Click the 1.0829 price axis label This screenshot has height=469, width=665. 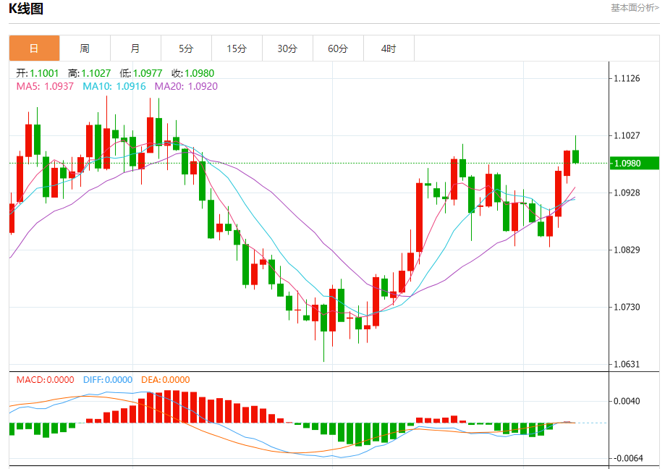pyautogui.click(x=627, y=250)
